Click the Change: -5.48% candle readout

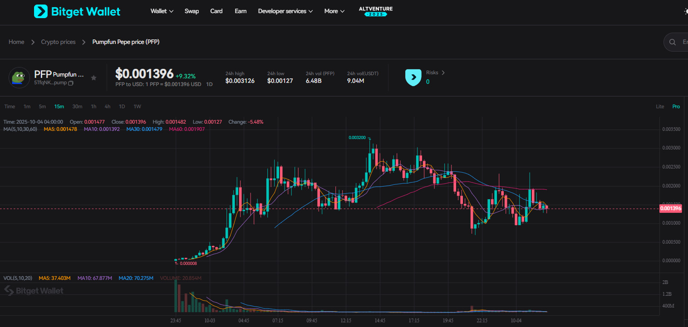[x=246, y=122]
